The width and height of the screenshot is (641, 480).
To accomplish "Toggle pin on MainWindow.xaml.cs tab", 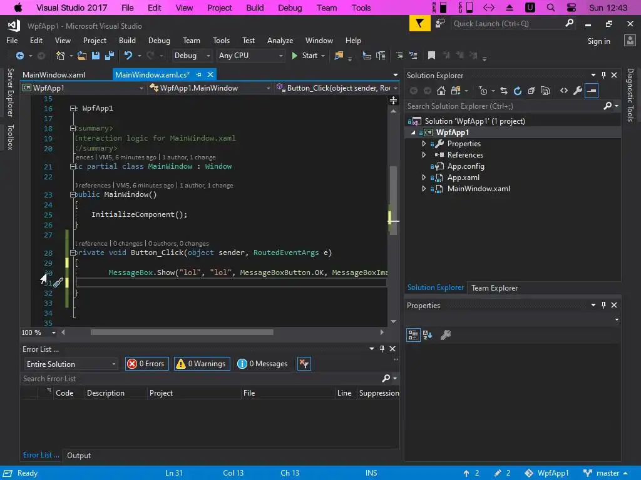I will (198, 75).
